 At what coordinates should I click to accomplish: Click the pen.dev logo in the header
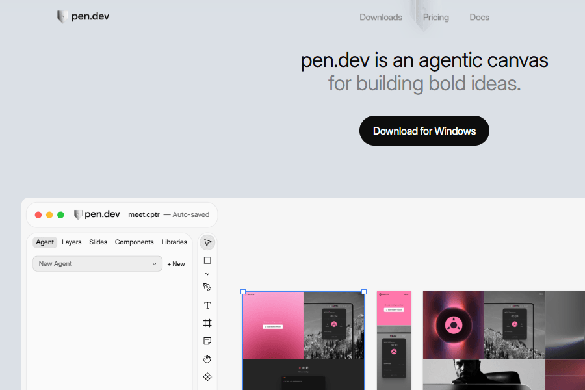pos(83,16)
